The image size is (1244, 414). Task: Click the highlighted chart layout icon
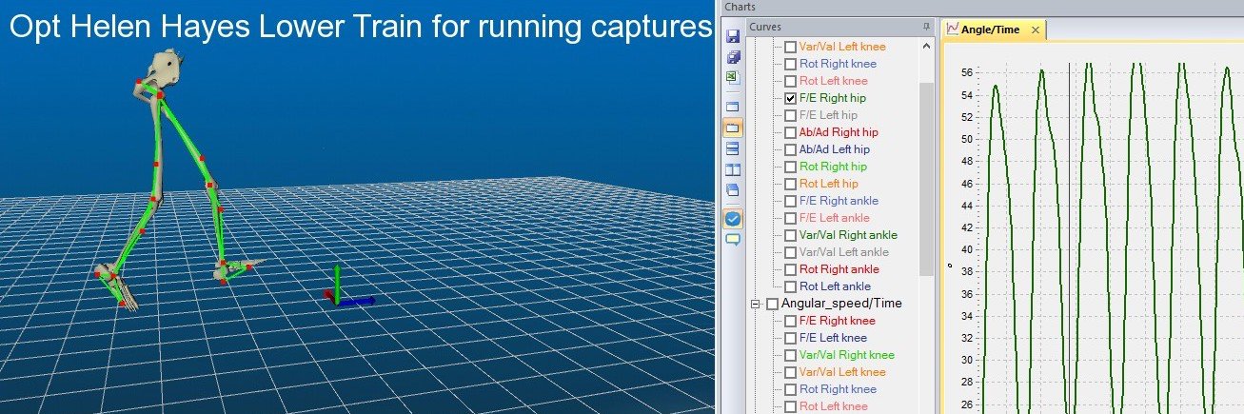(733, 128)
